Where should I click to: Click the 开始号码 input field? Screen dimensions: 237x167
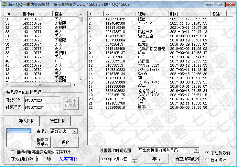click(42, 100)
